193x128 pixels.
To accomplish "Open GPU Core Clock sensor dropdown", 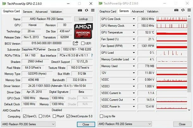I will click(x=134, y=19).
